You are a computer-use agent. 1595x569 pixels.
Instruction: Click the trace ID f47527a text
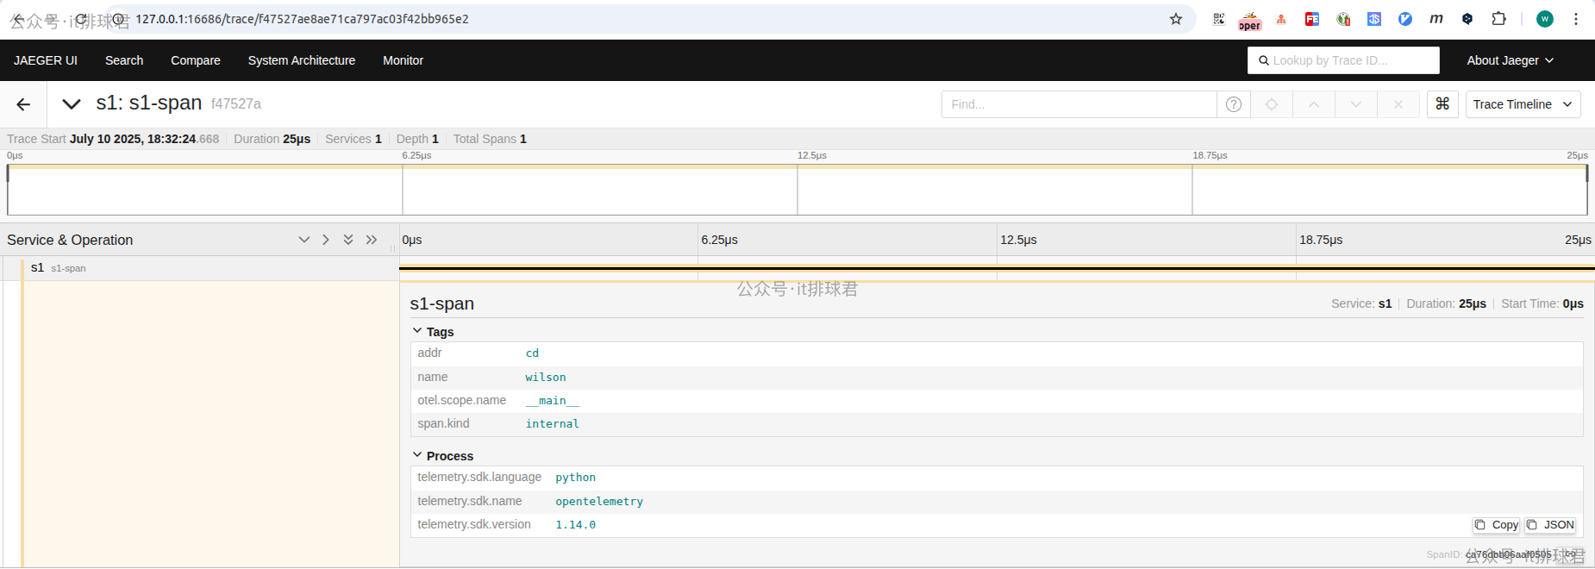tap(236, 104)
